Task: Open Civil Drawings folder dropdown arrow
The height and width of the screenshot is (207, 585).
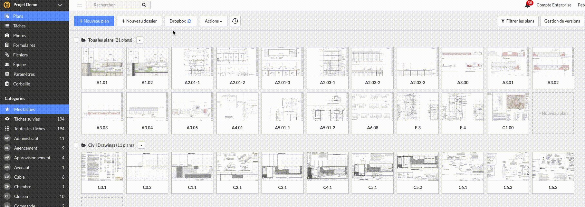Action: [141, 145]
